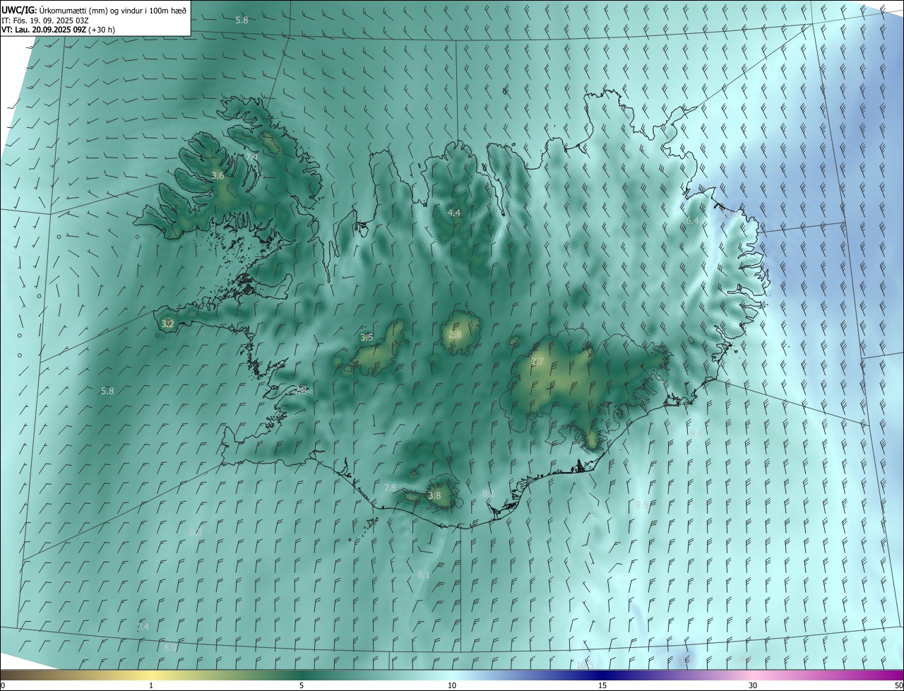The image size is (904, 691).
Task: Click the "0" tick on the color scale
Action: [3, 685]
